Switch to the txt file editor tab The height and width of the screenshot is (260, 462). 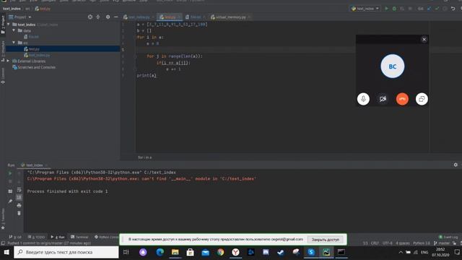195,17
